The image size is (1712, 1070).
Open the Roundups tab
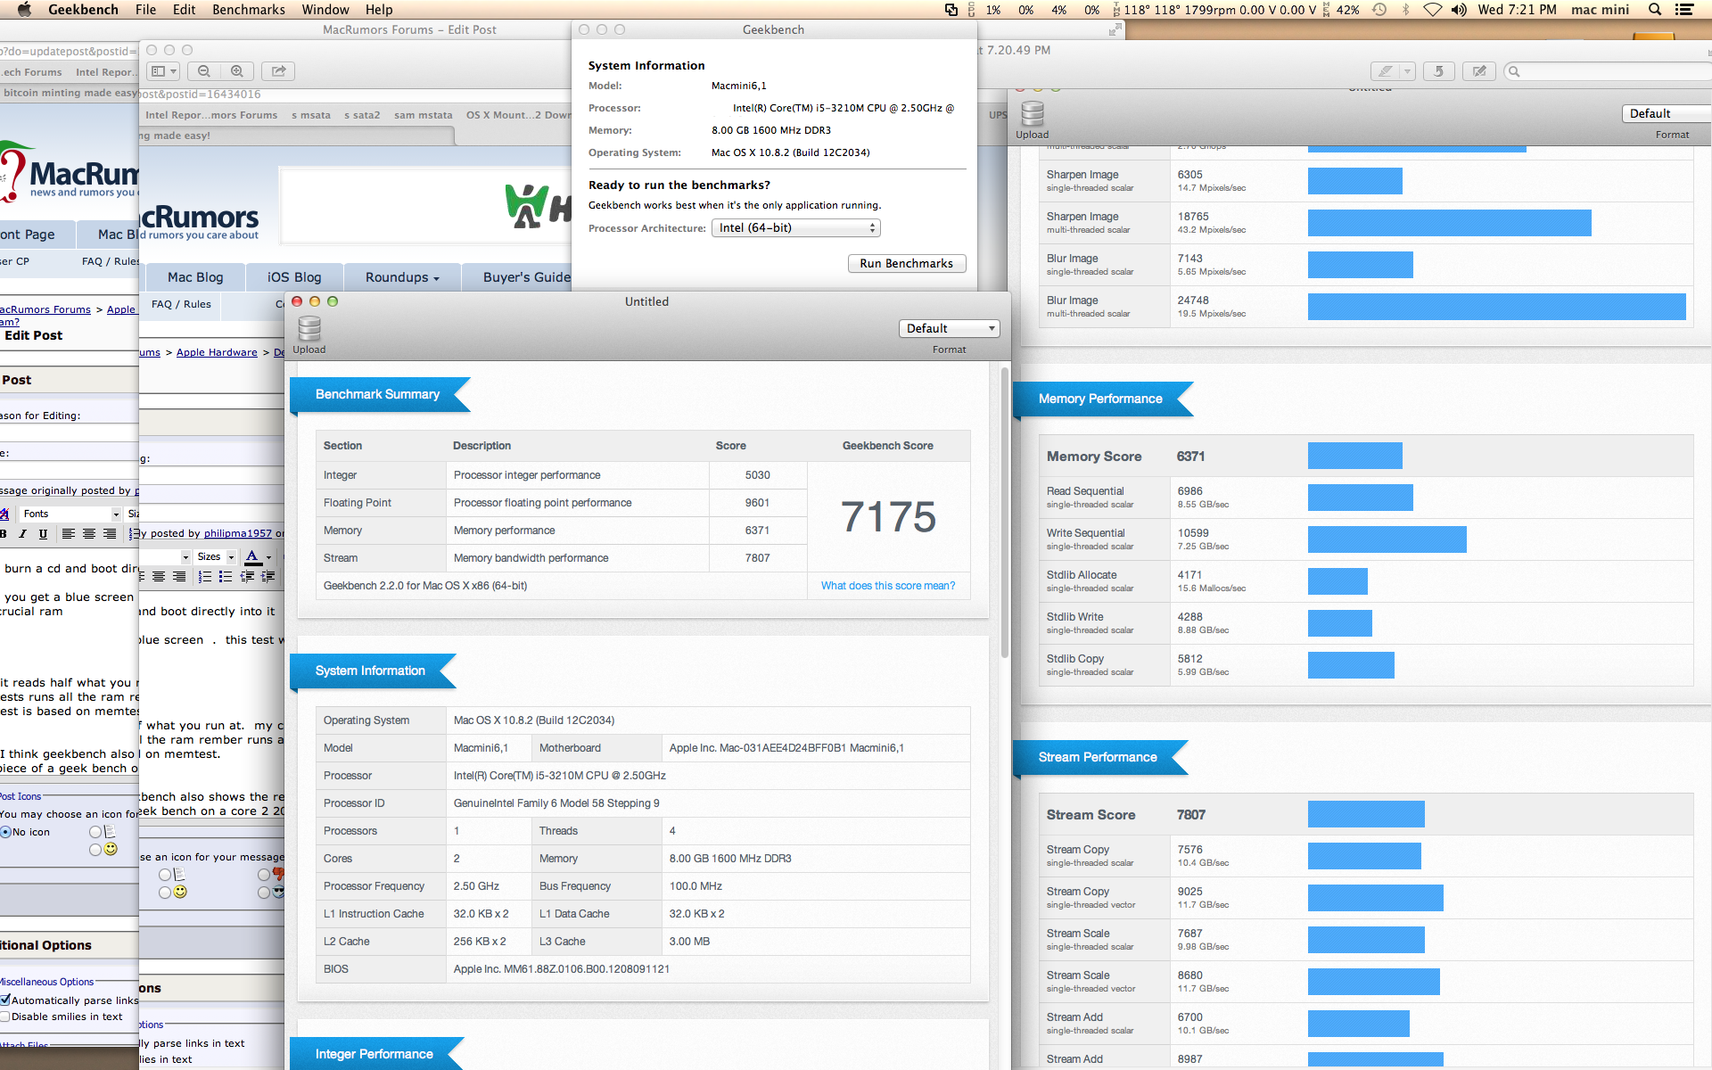tap(401, 277)
